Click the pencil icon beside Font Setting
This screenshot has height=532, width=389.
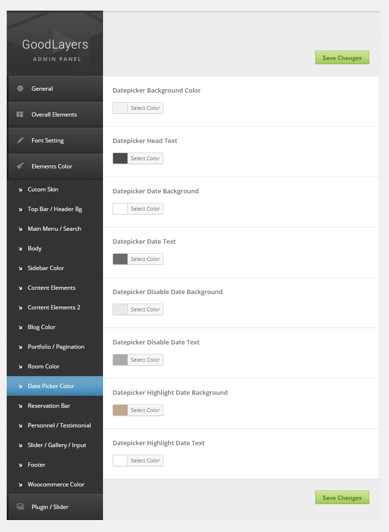point(20,140)
